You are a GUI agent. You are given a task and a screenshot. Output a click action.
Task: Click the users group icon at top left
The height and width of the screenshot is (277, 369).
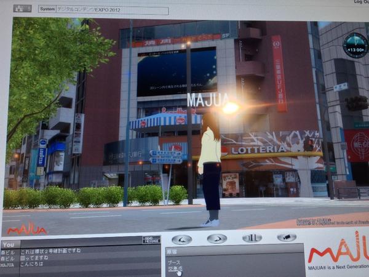point(22,9)
